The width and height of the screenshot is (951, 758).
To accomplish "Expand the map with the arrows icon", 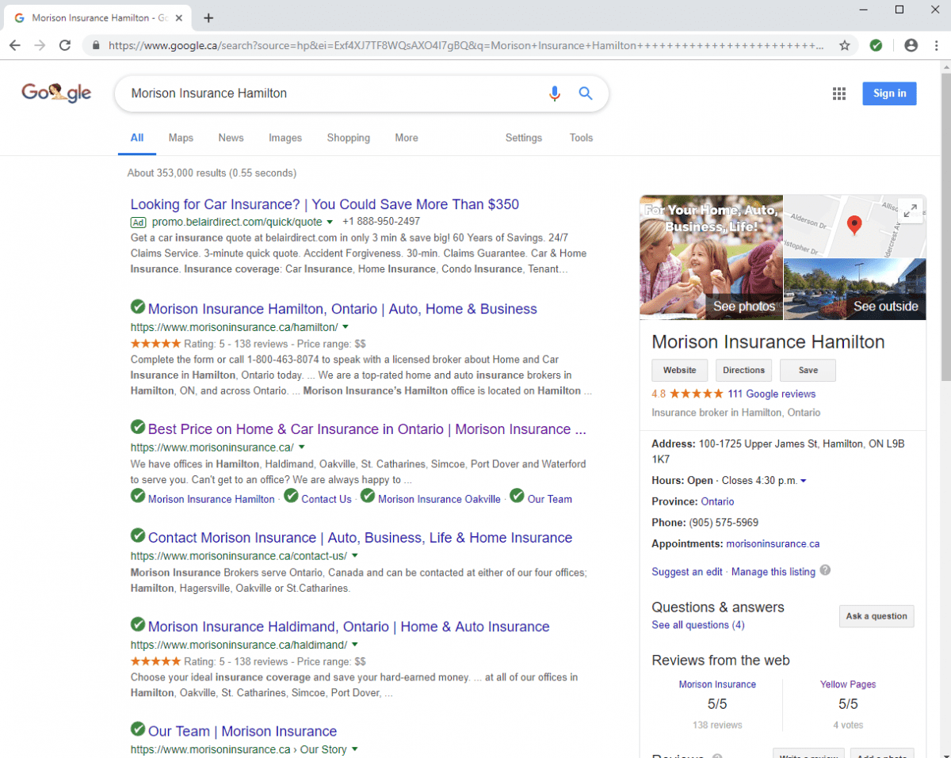I will pyautogui.click(x=911, y=210).
